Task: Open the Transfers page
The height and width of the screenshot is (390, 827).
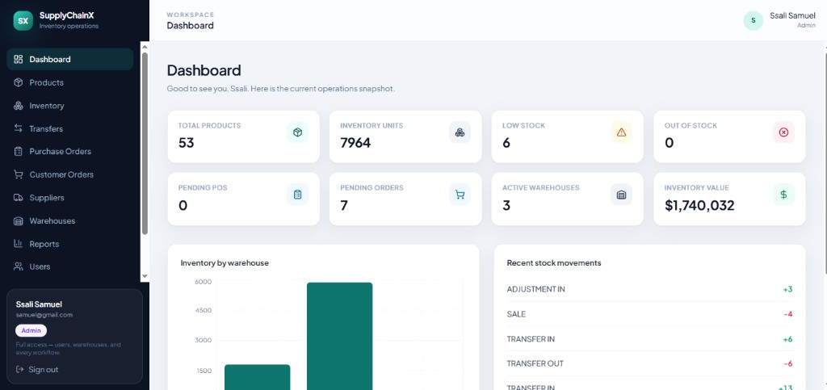Action: point(70,128)
